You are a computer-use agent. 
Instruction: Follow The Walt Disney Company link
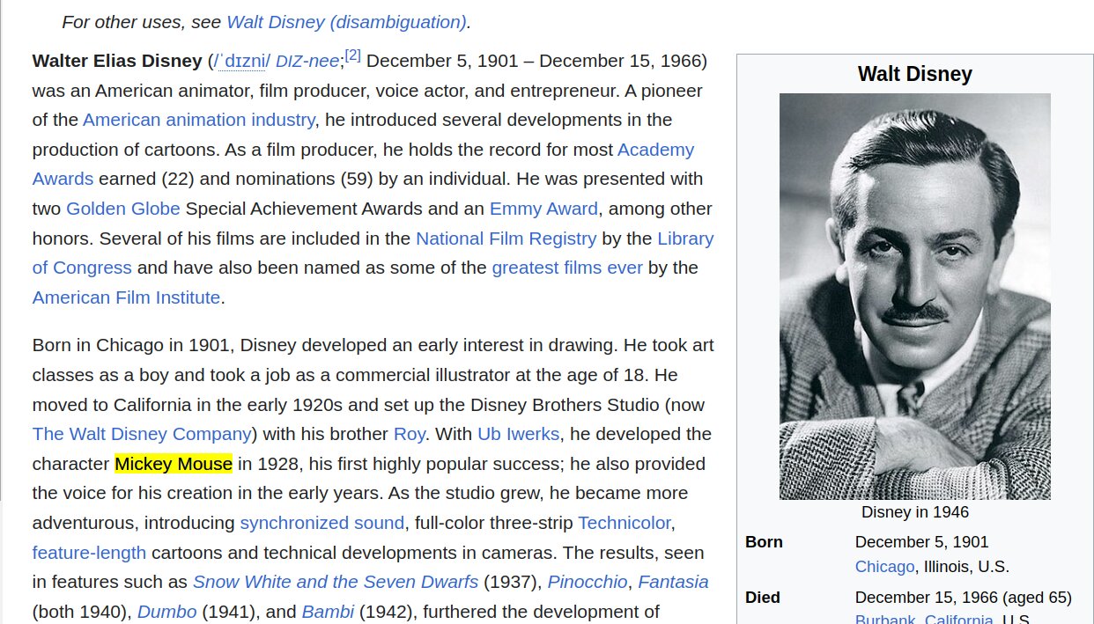point(142,434)
